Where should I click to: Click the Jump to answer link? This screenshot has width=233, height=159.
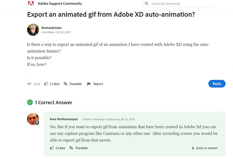pos(206,148)
